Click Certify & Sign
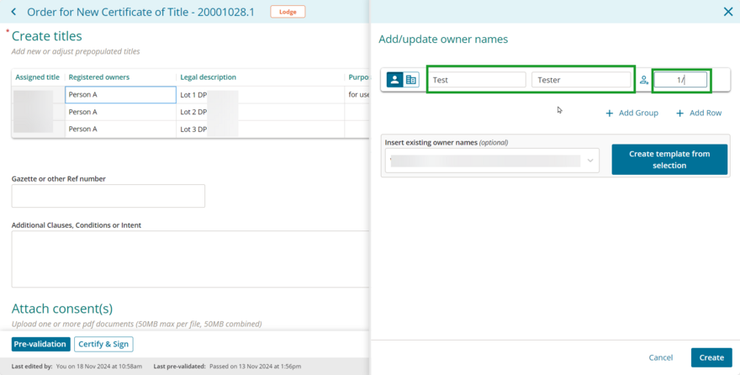The image size is (740, 375). point(103,344)
